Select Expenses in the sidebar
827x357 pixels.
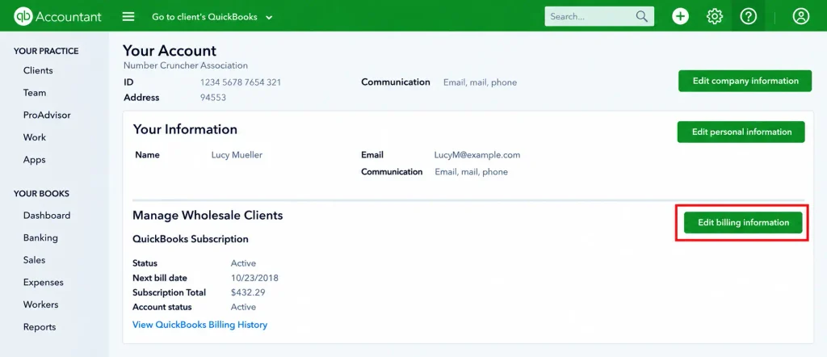click(x=44, y=282)
